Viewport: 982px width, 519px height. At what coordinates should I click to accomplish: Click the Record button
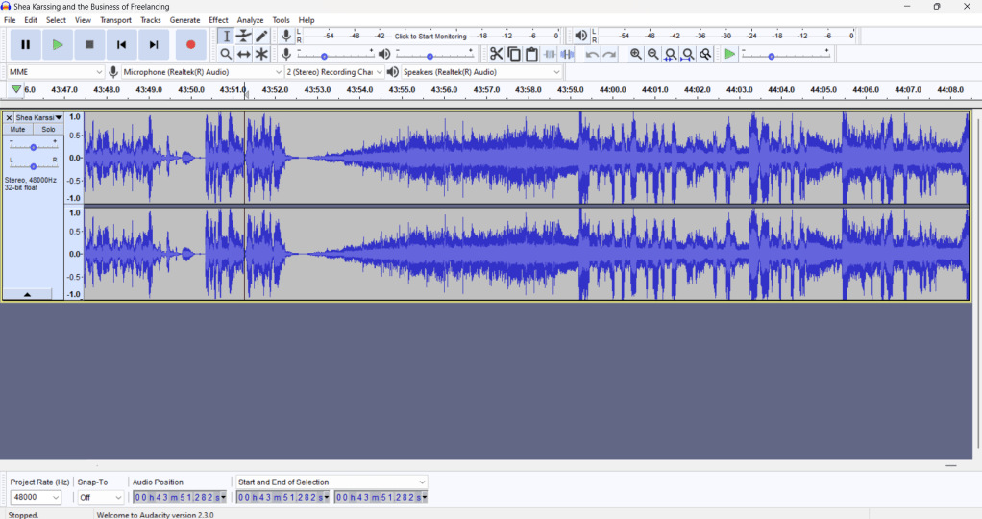[x=190, y=44]
